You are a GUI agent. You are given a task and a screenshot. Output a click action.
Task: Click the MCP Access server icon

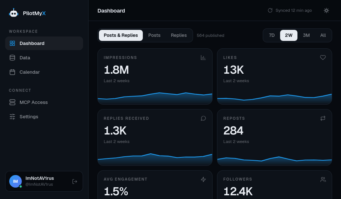tap(13, 102)
